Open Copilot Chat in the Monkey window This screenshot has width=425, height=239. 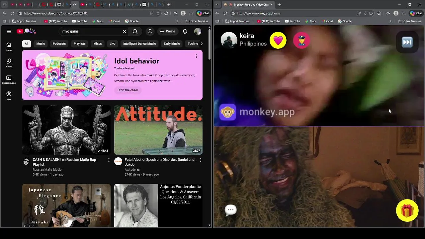[x=416, y=13]
